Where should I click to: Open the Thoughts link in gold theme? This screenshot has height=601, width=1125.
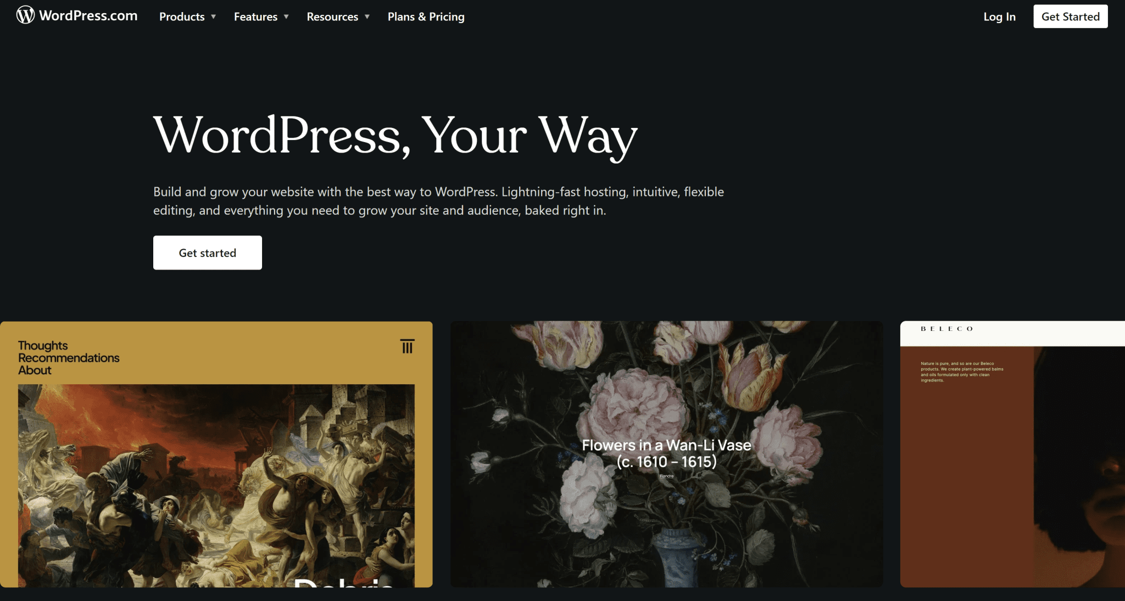[x=43, y=345]
